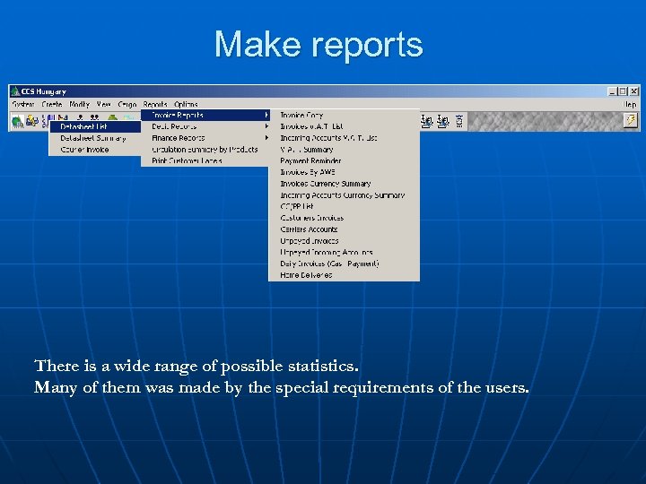Image resolution: width=646 pixels, height=484 pixels.
Task: Open the Help menu
Action: pos(630,104)
